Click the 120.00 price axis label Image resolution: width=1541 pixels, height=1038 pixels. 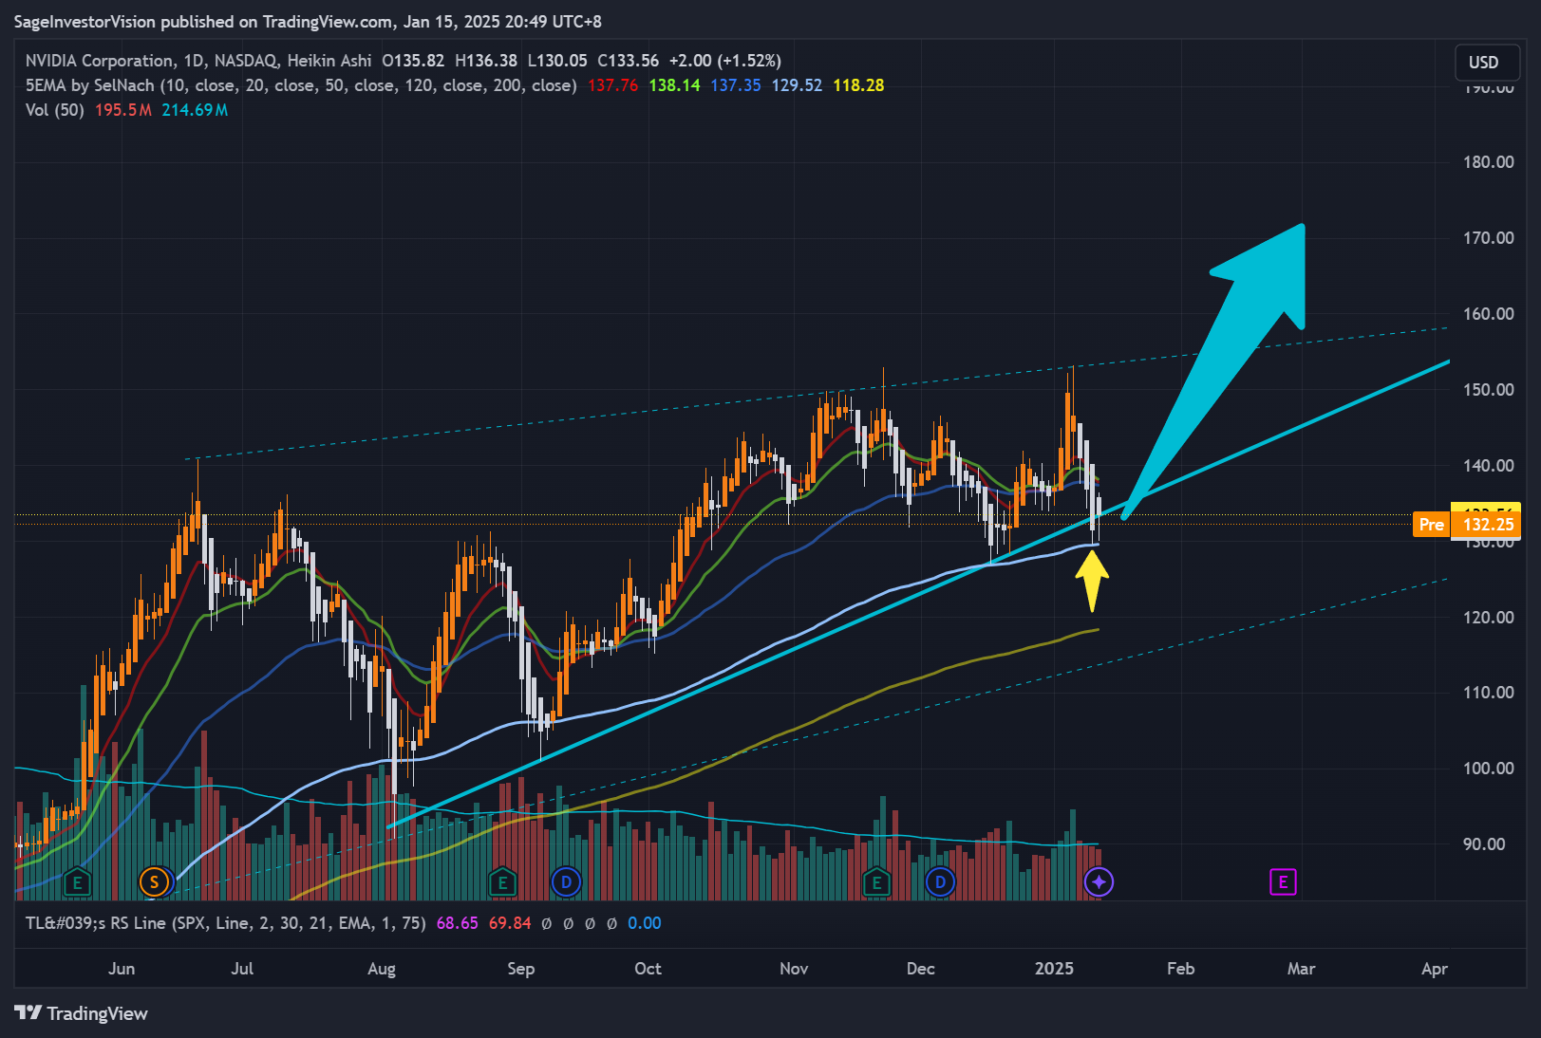[x=1488, y=618]
